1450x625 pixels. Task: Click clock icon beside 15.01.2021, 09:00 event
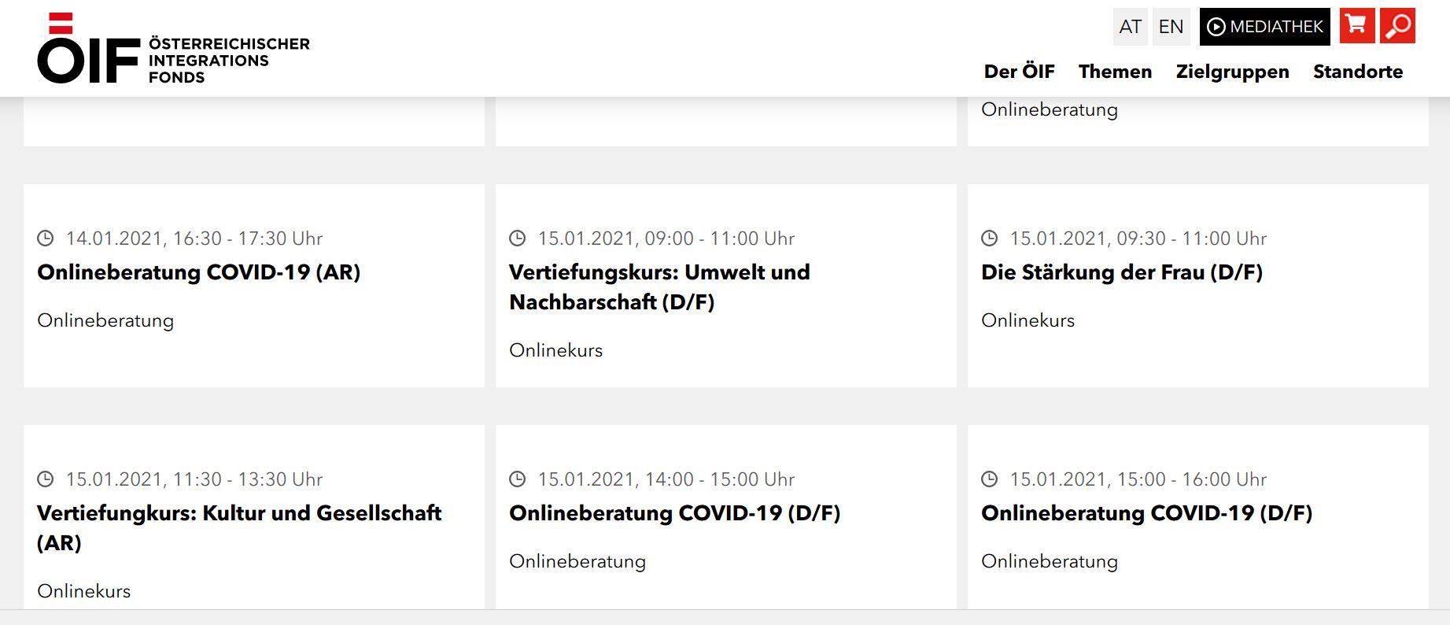517,238
